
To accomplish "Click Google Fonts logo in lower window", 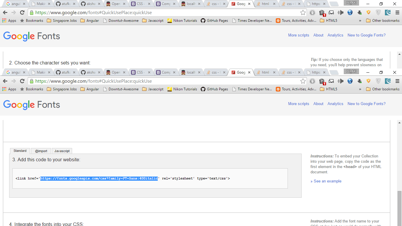I will (31, 105).
